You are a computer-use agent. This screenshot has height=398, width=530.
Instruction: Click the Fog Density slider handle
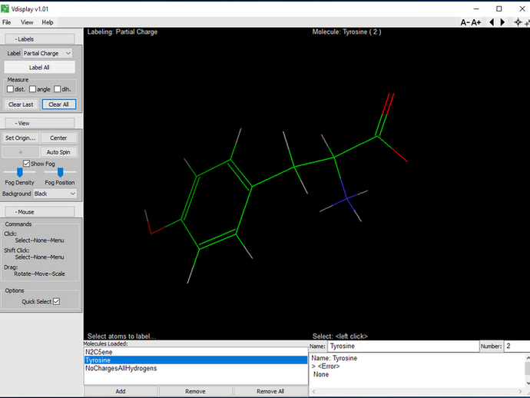(20, 172)
